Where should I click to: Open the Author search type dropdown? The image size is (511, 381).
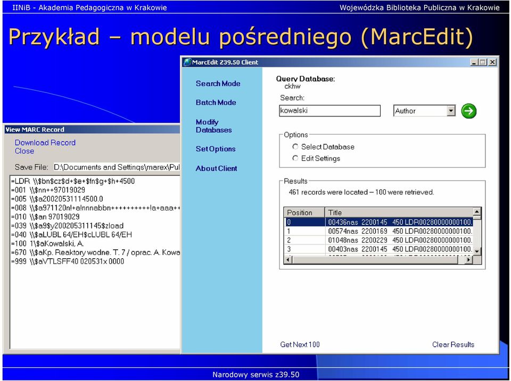(451, 111)
